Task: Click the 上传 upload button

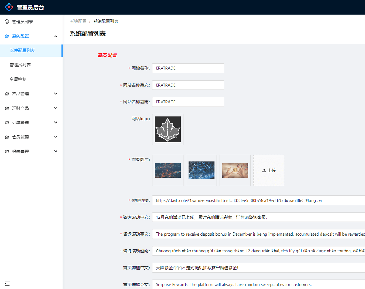Action: (x=269, y=170)
